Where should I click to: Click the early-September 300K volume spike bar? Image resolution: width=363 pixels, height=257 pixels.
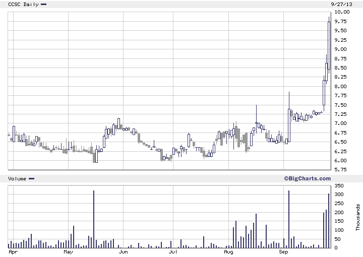coord(289,219)
